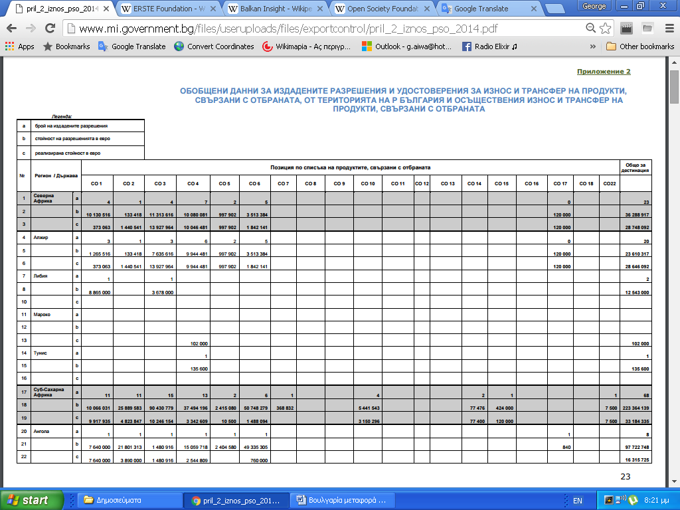Image resolution: width=680 pixels, height=510 pixels.
Task: Bookmark this page with the star icon
Action: pyautogui.click(x=605, y=29)
